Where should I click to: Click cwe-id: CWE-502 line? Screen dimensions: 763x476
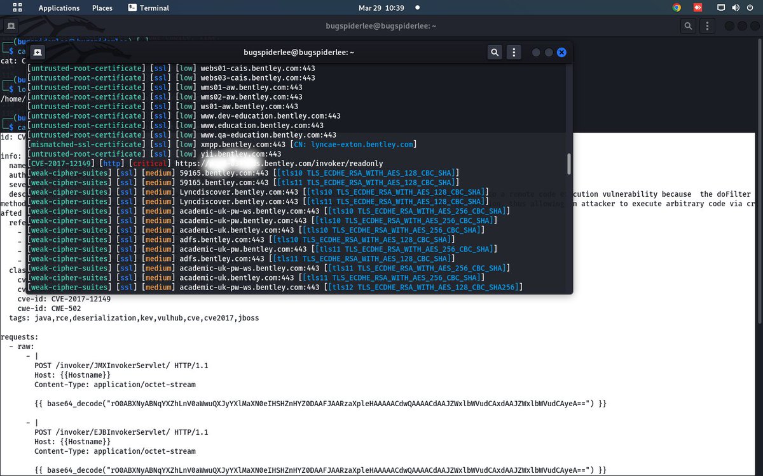coord(49,308)
